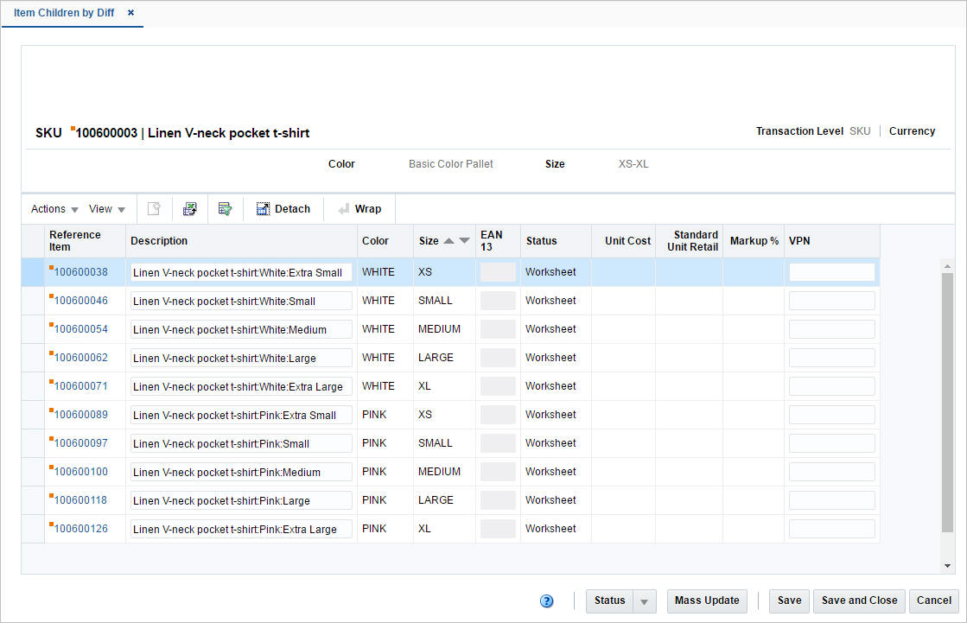Edit description field for Pink:Extra Small
Image resolution: width=967 pixels, height=623 pixels.
(x=241, y=415)
